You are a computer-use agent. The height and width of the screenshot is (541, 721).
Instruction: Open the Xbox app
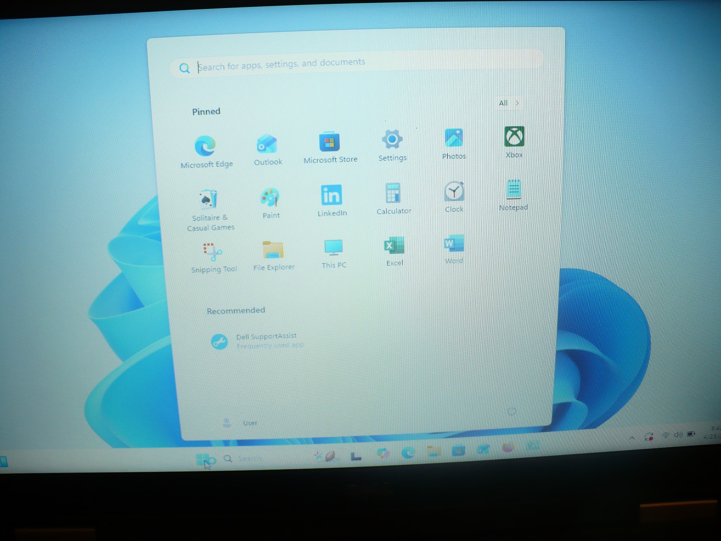point(514,142)
